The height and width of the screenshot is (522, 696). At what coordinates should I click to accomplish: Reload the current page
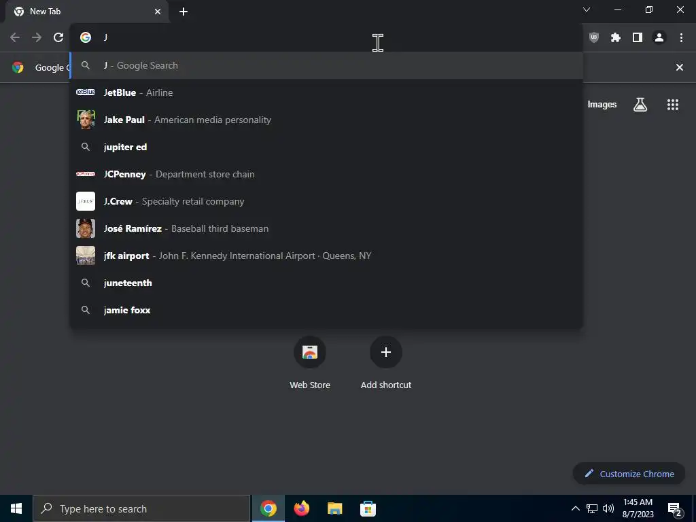pyautogui.click(x=58, y=37)
